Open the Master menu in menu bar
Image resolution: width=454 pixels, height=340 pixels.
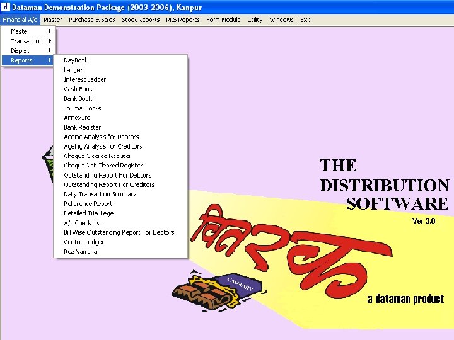[52, 20]
